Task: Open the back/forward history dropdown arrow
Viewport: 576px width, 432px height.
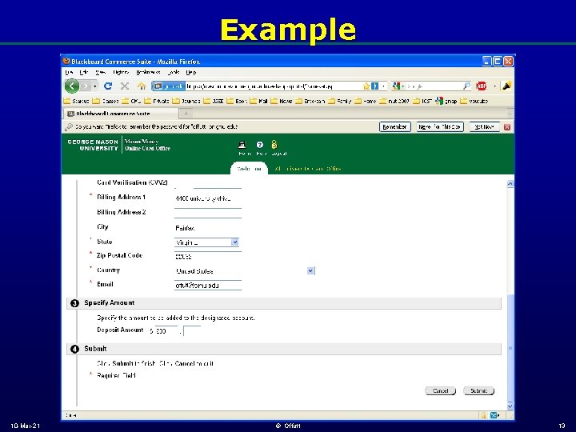Action: coord(94,86)
